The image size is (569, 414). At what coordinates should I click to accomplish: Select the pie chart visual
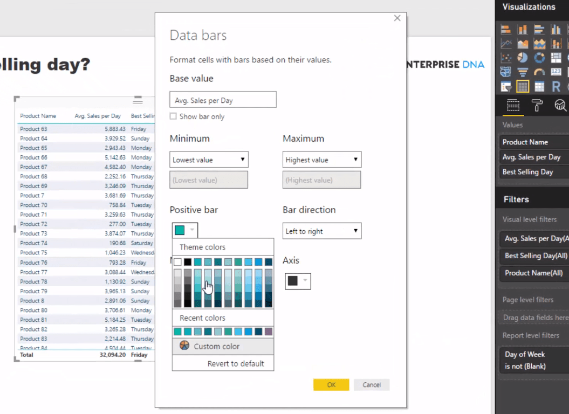(x=523, y=58)
